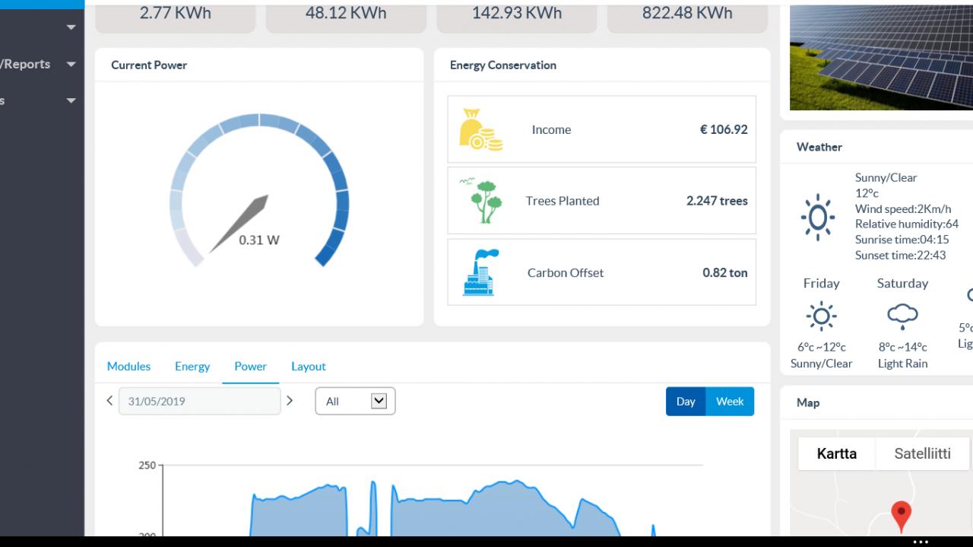Click Saturday's rain cloud forecast icon
The image size is (973, 547).
pos(902,316)
